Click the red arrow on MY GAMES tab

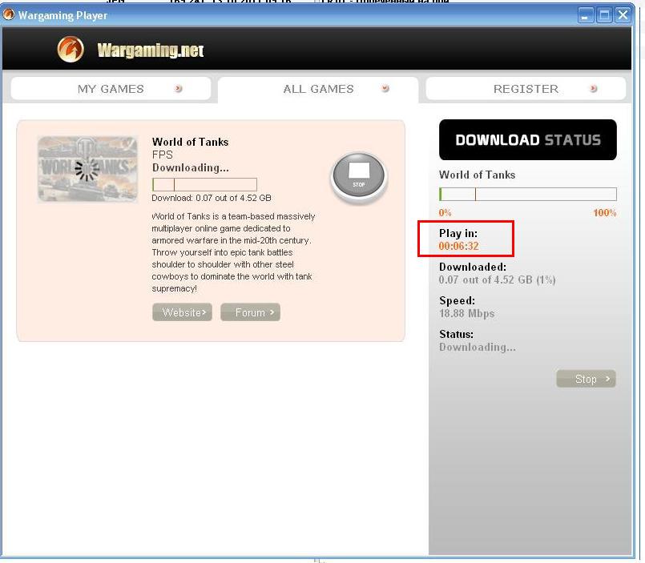pos(178,88)
